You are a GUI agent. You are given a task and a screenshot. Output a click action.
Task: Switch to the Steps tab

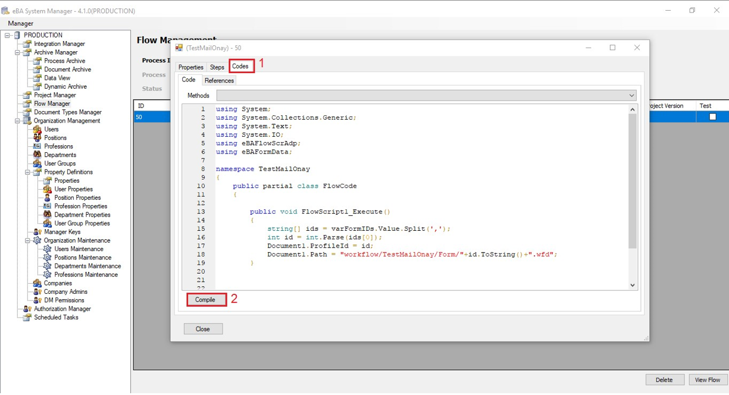pyautogui.click(x=217, y=67)
